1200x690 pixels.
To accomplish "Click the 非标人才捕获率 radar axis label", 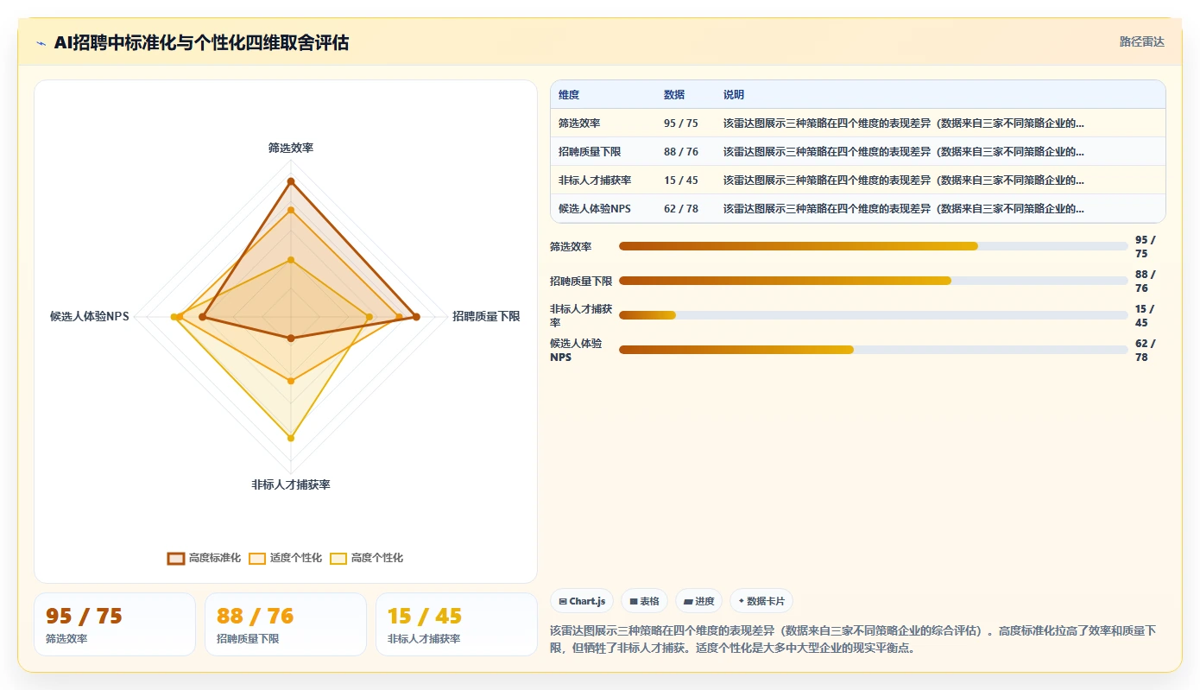I will tap(291, 484).
